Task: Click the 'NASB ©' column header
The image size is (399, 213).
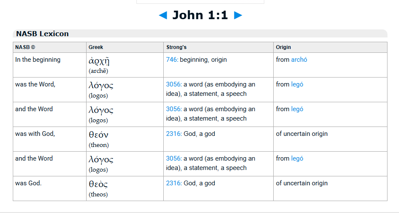Action: point(25,47)
